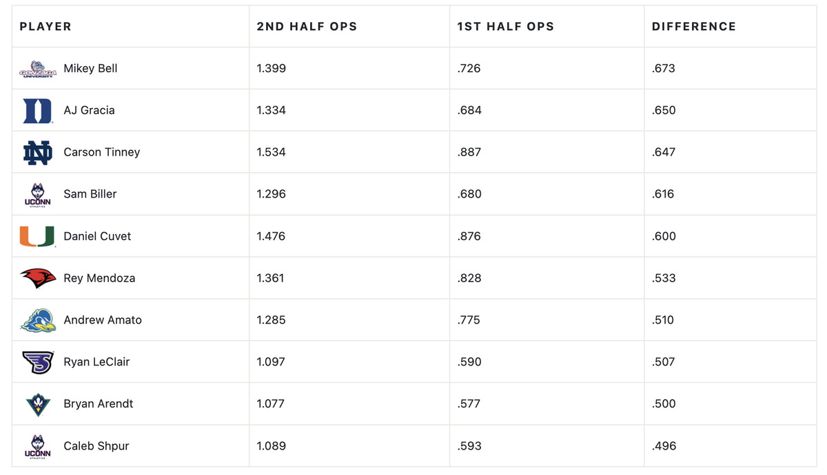This screenshot has height=475, width=827.
Task: Click the PLAYER column header
Action: click(45, 27)
